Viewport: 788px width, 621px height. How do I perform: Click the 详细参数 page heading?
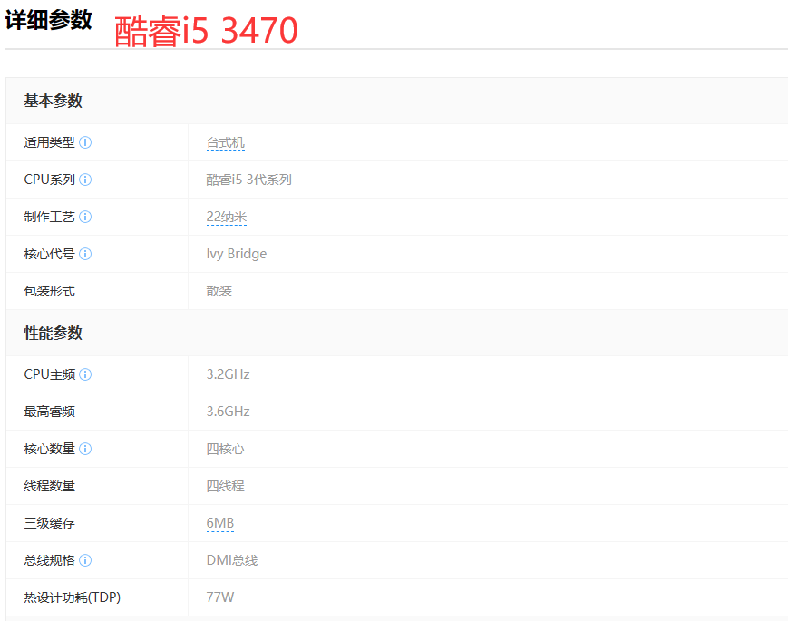point(49,21)
